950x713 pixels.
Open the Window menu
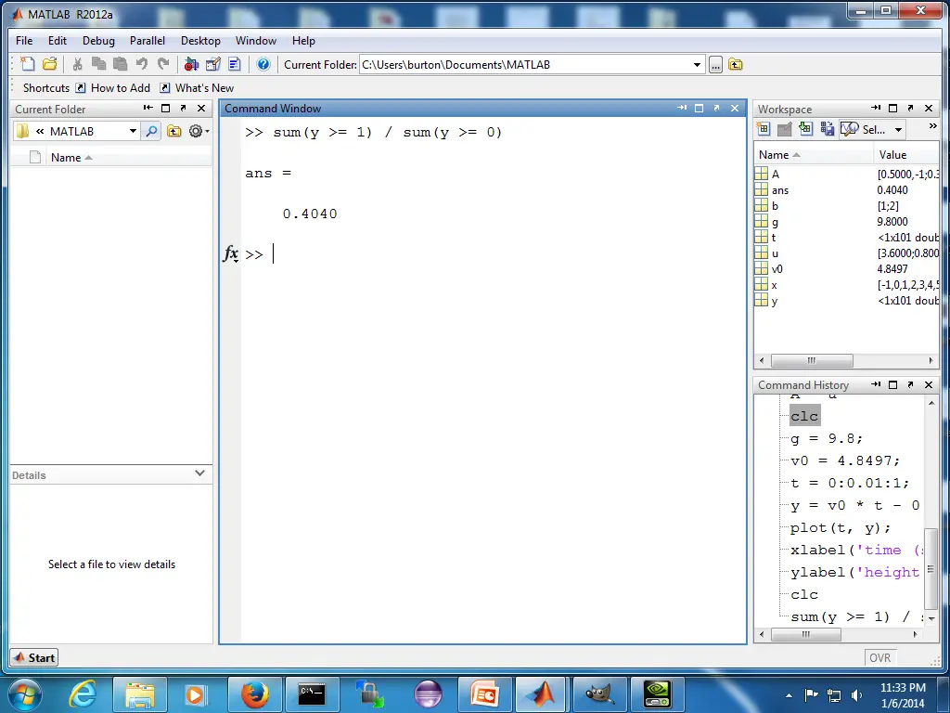coord(256,41)
